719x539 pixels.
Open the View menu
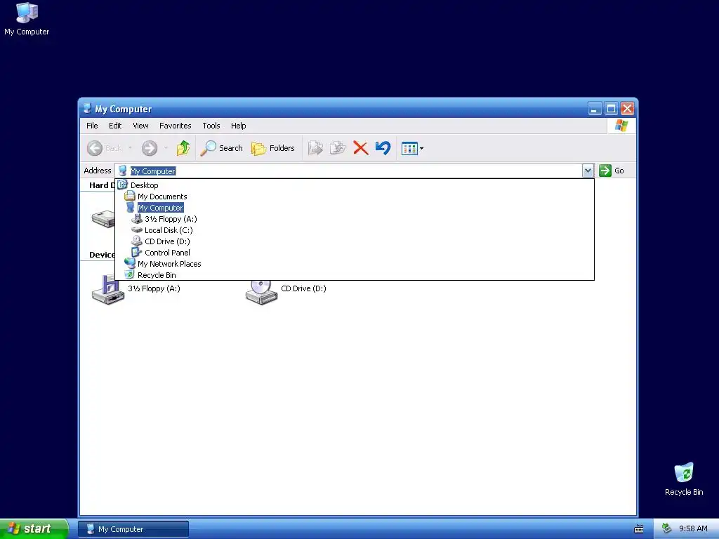[140, 126]
